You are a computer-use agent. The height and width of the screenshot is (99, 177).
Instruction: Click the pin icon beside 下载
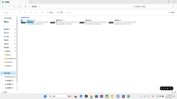[x=15, y=33]
